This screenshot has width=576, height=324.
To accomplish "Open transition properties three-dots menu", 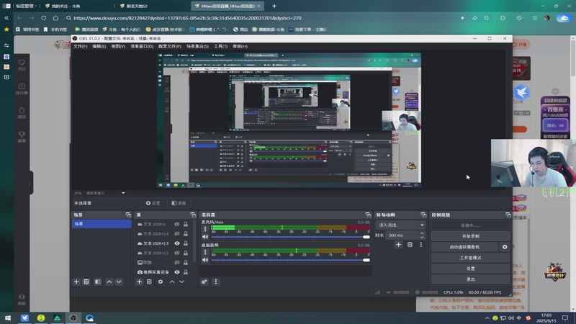I will click(421, 245).
